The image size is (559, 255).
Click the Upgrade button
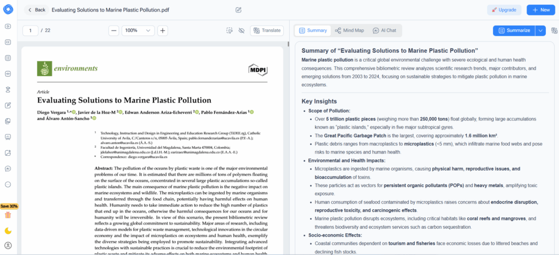(x=504, y=10)
